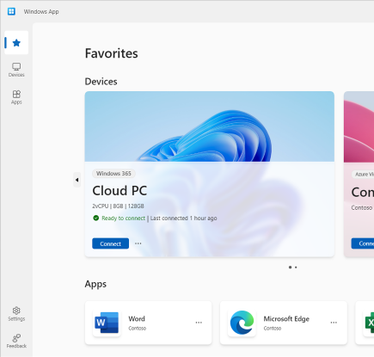The image size is (374, 357).
Task: Click Contoso under the Word label
Action: (x=138, y=329)
